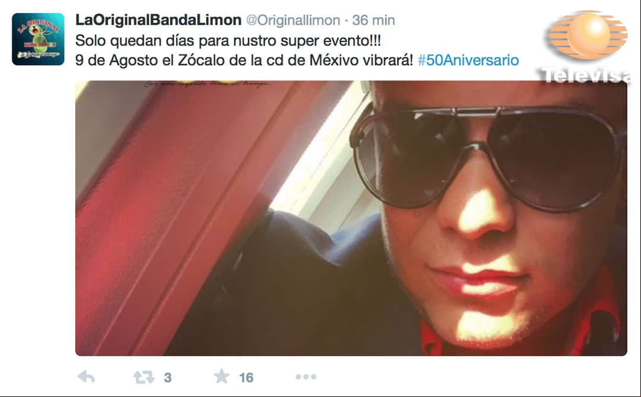Viewport: 641px width, 397px height.
Task: Open the #50Aniversario hashtag
Action: pyautogui.click(x=468, y=60)
